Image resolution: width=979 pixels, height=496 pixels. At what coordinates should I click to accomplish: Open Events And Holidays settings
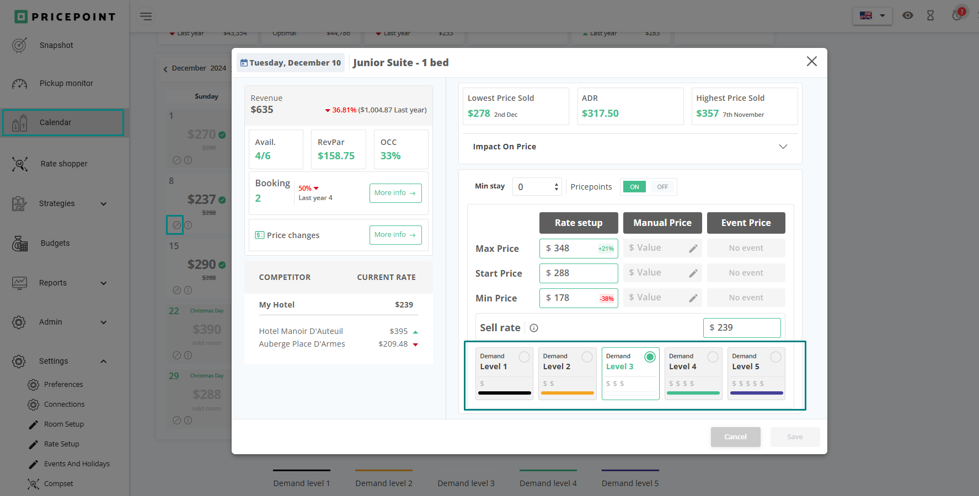[x=77, y=463]
